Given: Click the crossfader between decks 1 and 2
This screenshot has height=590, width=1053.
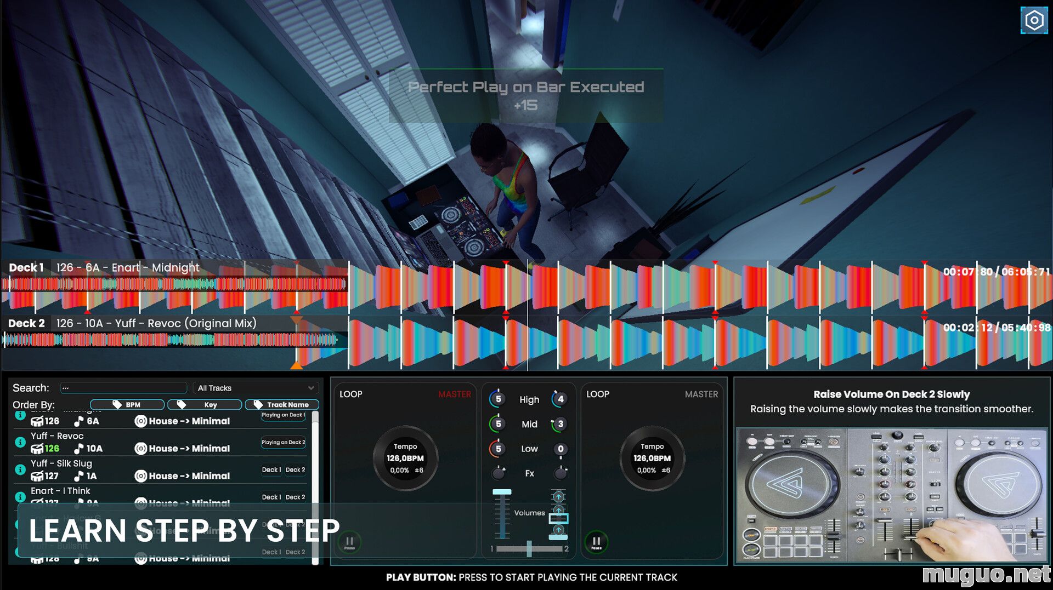Looking at the screenshot, I should click(529, 548).
